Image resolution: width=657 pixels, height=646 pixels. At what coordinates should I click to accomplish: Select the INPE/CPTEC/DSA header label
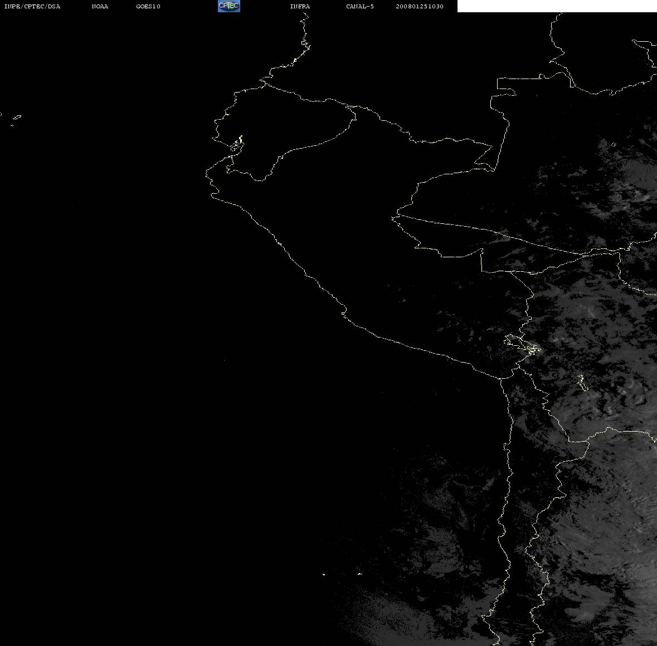pos(32,6)
